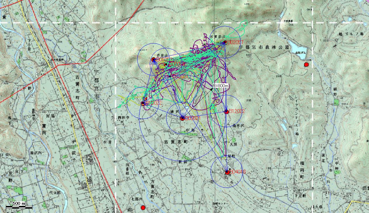This screenshot has height=213, width=369.
Task: Click the red marker beside the 赤岩山 label
Action: pyautogui.click(x=154, y=60)
